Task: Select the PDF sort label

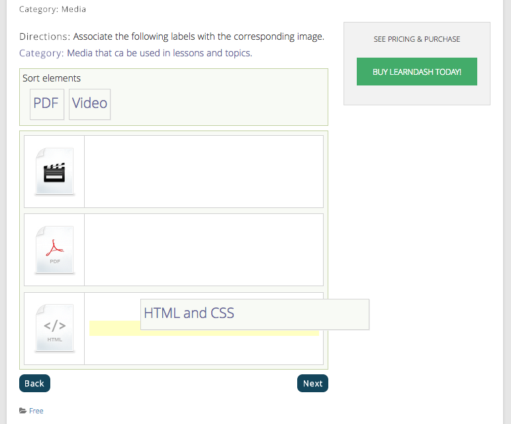Action: coord(46,103)
